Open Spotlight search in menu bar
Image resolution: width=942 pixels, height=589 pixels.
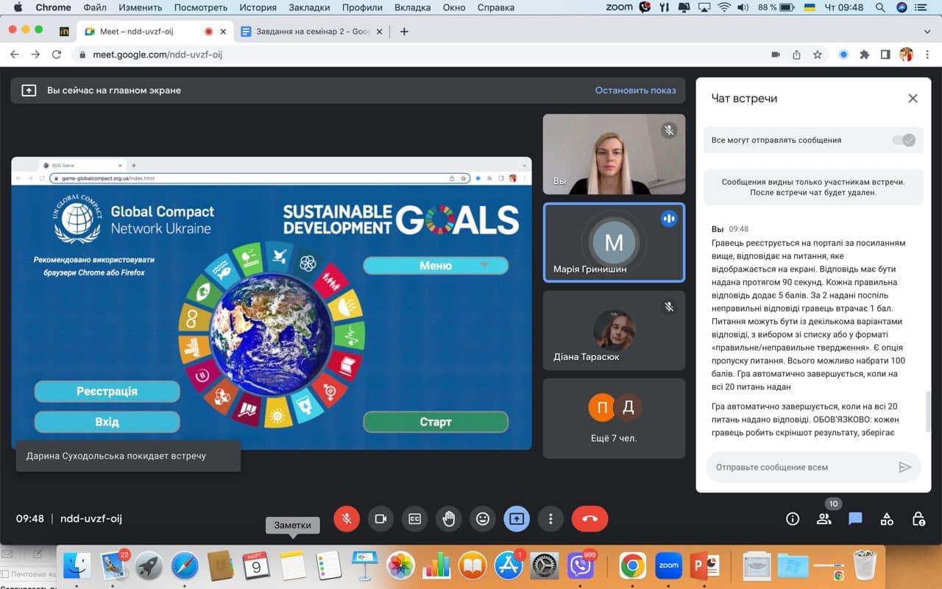tap(880, 7)
